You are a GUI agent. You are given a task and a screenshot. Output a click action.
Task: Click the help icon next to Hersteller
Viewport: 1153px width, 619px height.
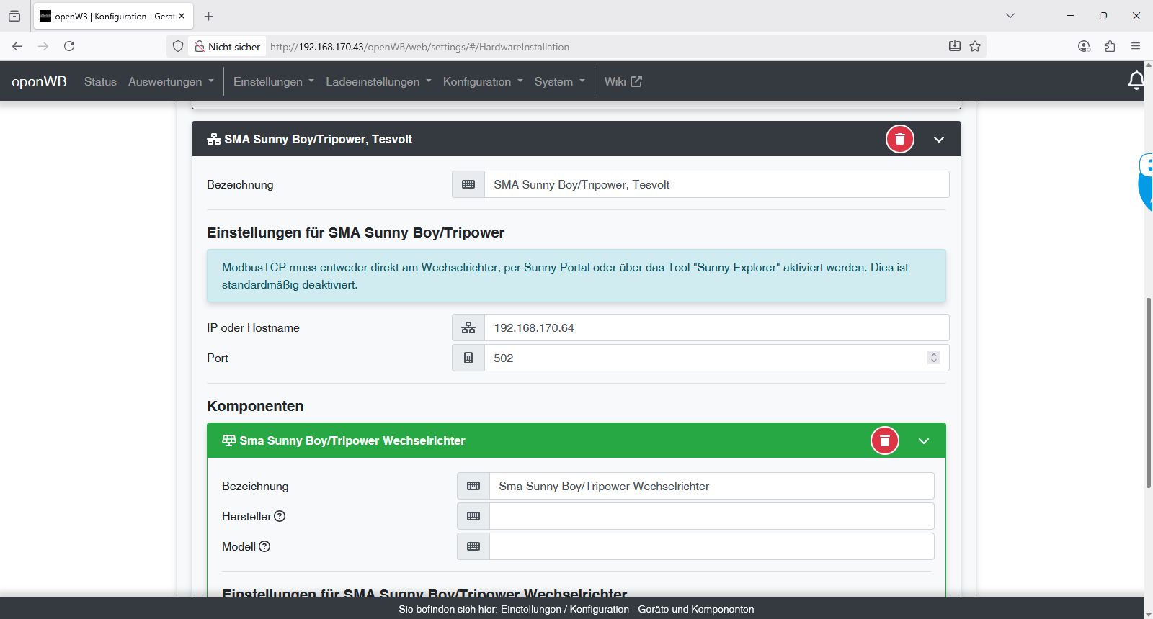(x=280, y=516)
